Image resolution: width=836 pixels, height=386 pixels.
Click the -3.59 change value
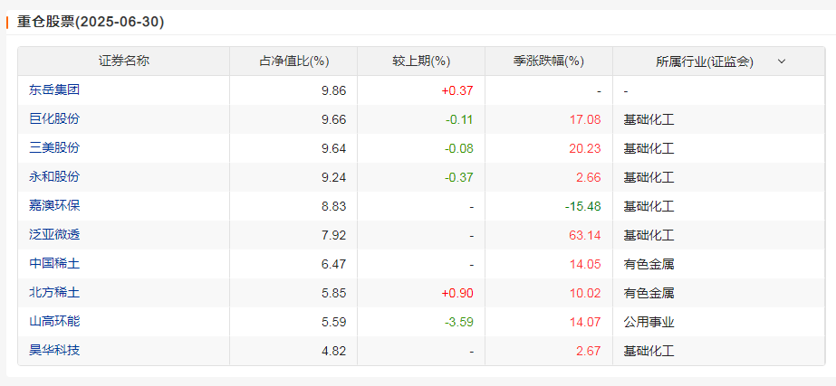(x=459, y=322)
